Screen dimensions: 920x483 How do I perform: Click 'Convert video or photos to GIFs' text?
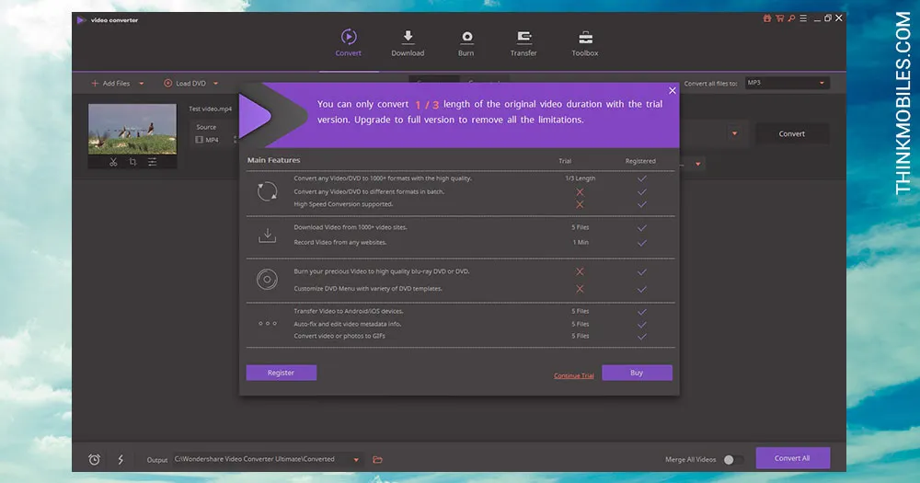tap(339, 337)
